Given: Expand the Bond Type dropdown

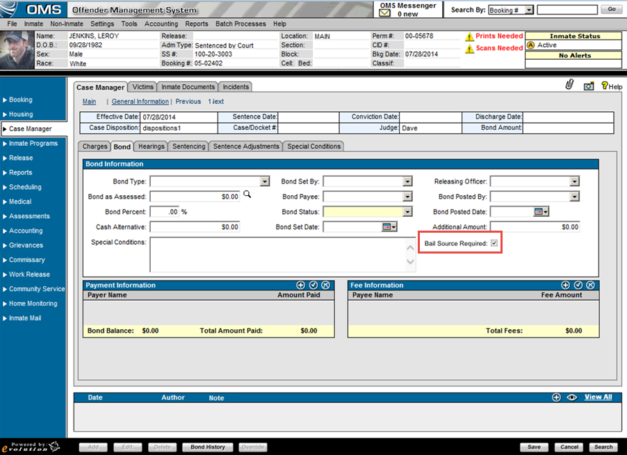Looking at the screenshot, I should (x=264, y=181).
